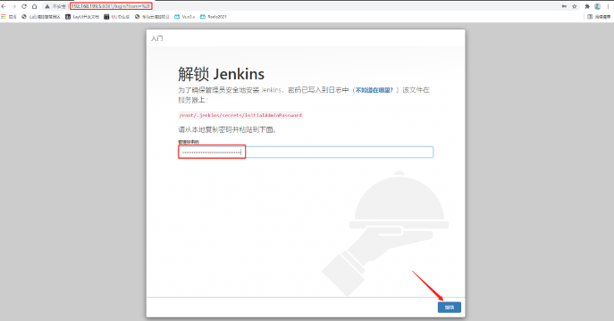Open the LayUI bookmark
The image size is (614, 321).
[82, 17]
